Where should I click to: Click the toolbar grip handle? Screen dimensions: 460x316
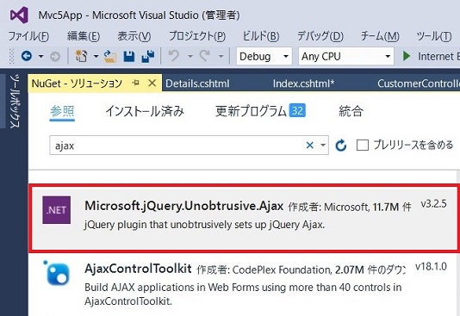tap(12, 56)
